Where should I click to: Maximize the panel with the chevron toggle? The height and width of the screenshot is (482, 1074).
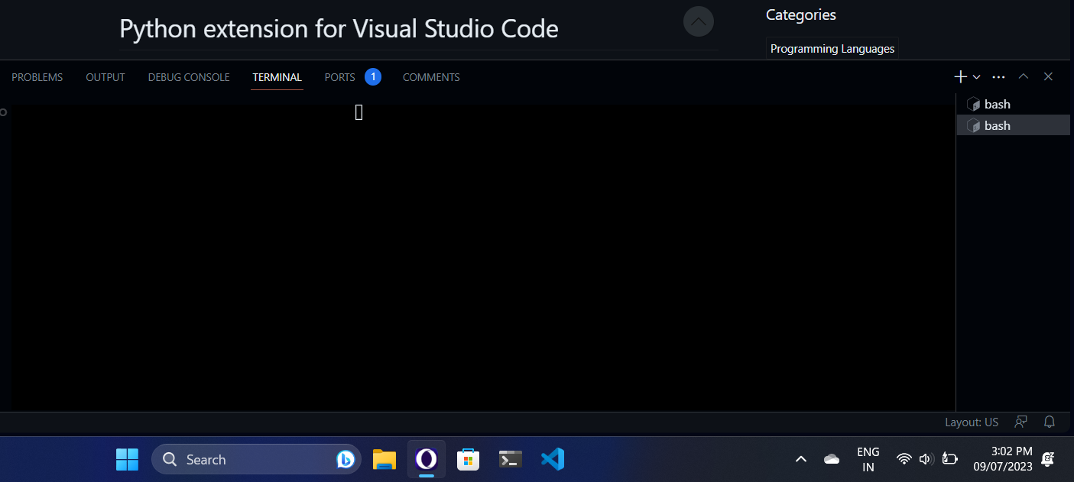(1023, 76)
